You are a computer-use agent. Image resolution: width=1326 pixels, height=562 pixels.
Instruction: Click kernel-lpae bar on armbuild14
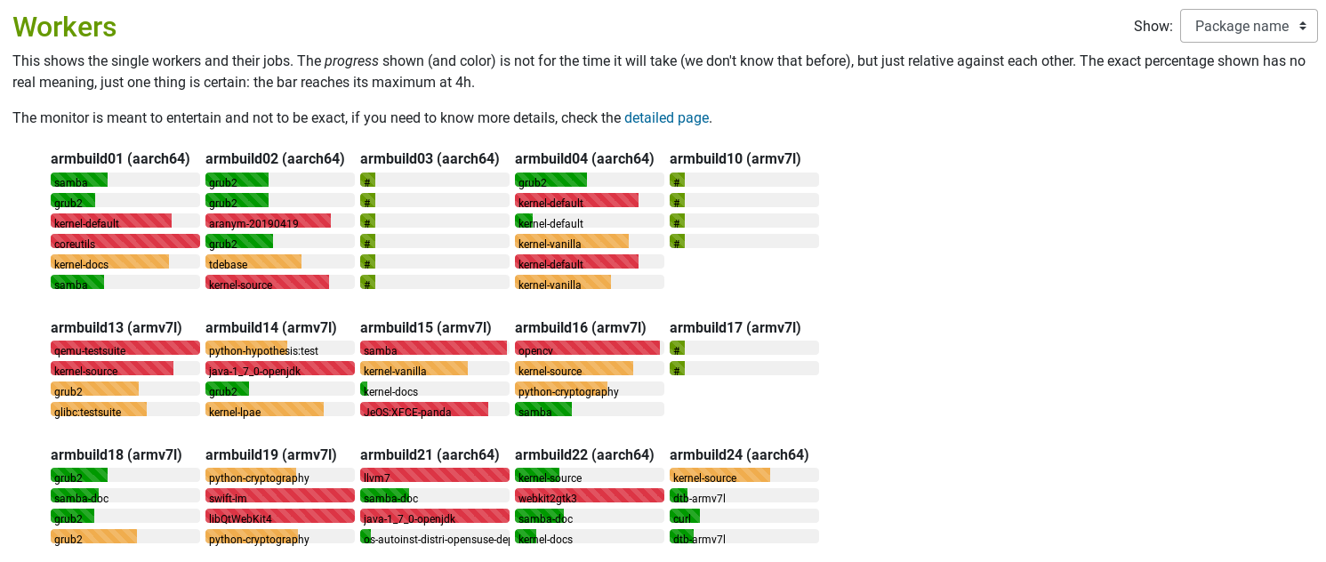tap(280, 409)
